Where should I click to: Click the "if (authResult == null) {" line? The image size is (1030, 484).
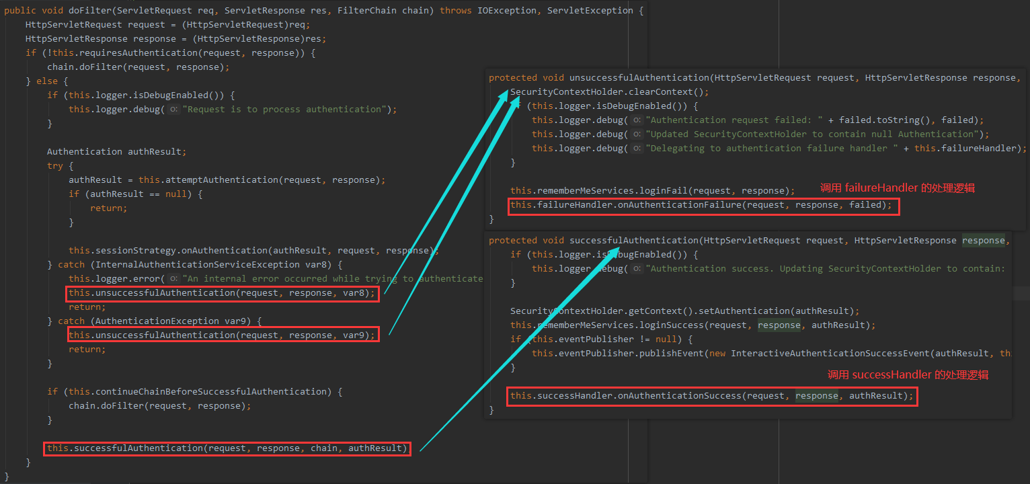pyautogui.click(x=136, y=194)
